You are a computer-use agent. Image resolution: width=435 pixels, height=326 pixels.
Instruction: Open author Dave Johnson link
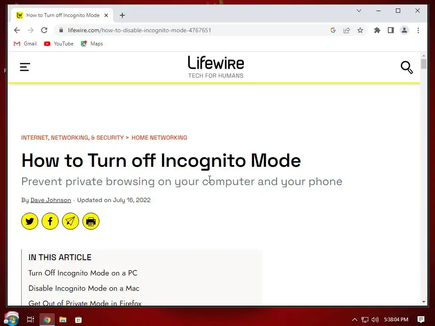pyautogui.click(x=51, y=200)
